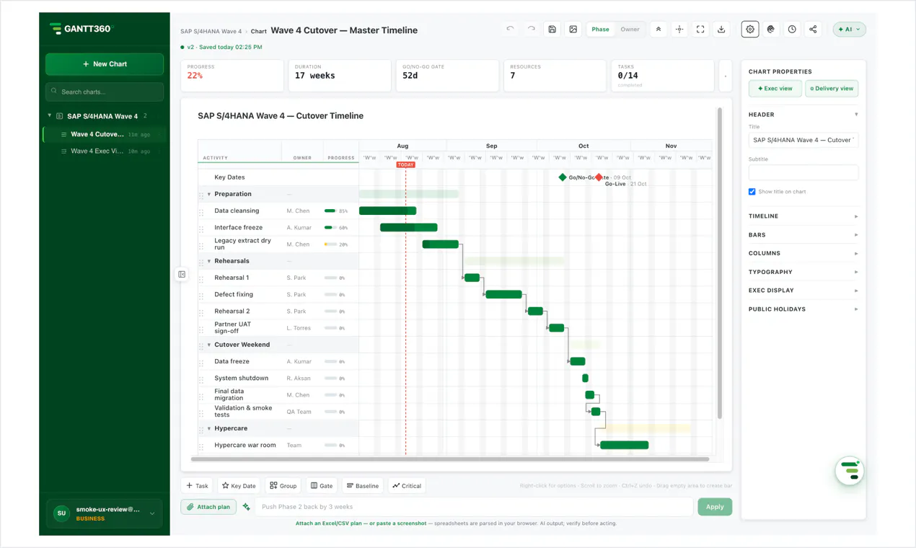
Task: Expand the Exec Display section
Action: click(803, 291)
